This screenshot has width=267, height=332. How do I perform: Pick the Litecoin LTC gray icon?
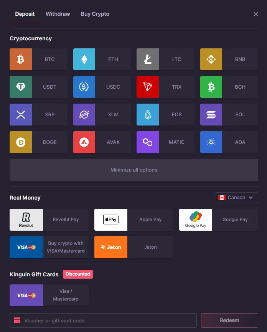coord(148,59)
